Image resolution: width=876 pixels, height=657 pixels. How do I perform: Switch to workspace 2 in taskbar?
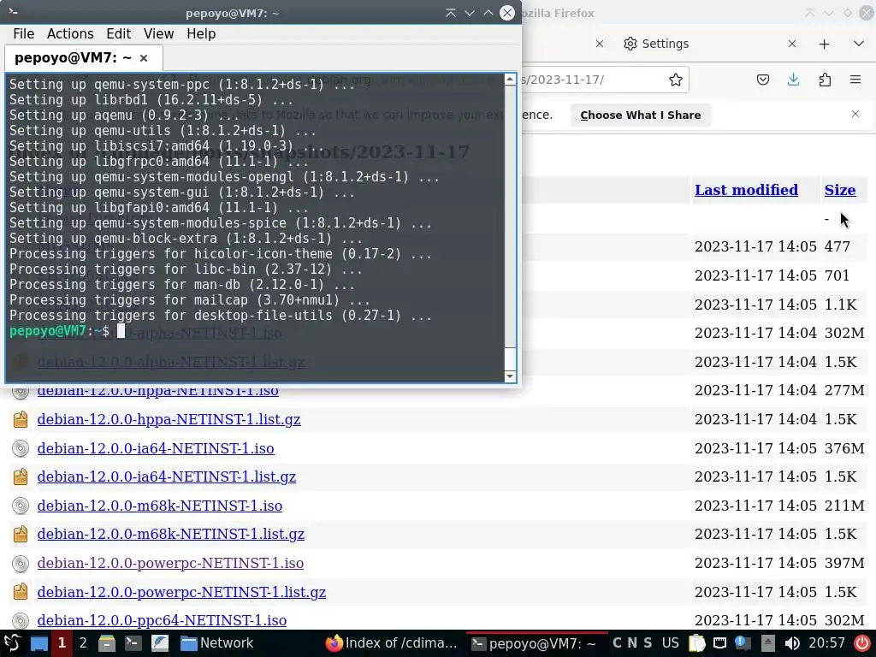83,643
